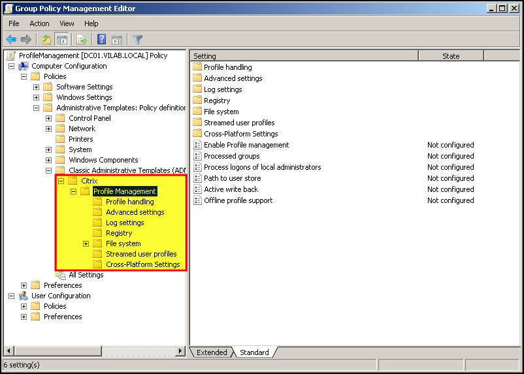The height and width of the screenshot is (374, 524).
Task: Select Process logons of local administrators setting
Action: coord(263,167)
